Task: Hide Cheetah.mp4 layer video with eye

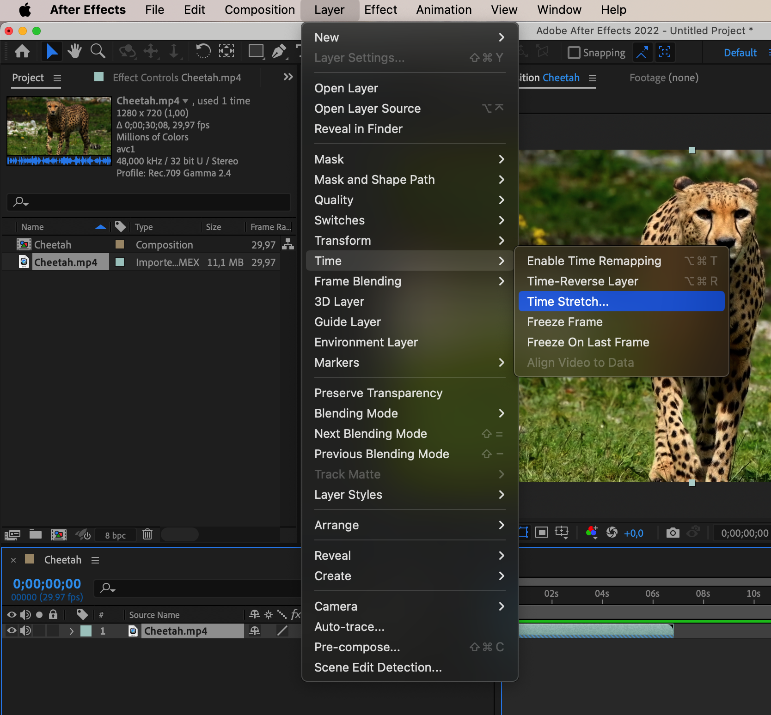Action: click(x=12, y=631)
